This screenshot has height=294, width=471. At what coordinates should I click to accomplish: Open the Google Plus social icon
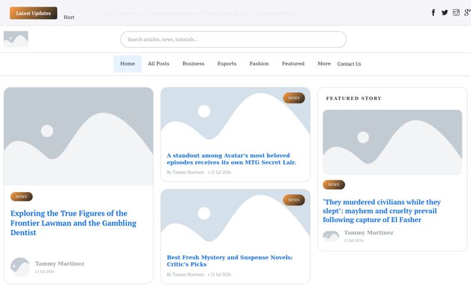pyautogui.click(x=467, y=12)
